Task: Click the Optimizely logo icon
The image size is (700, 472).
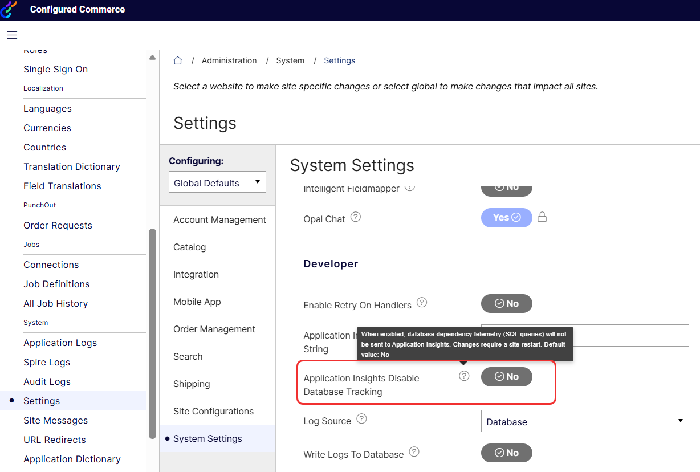Action: click(x=9, y=10)
